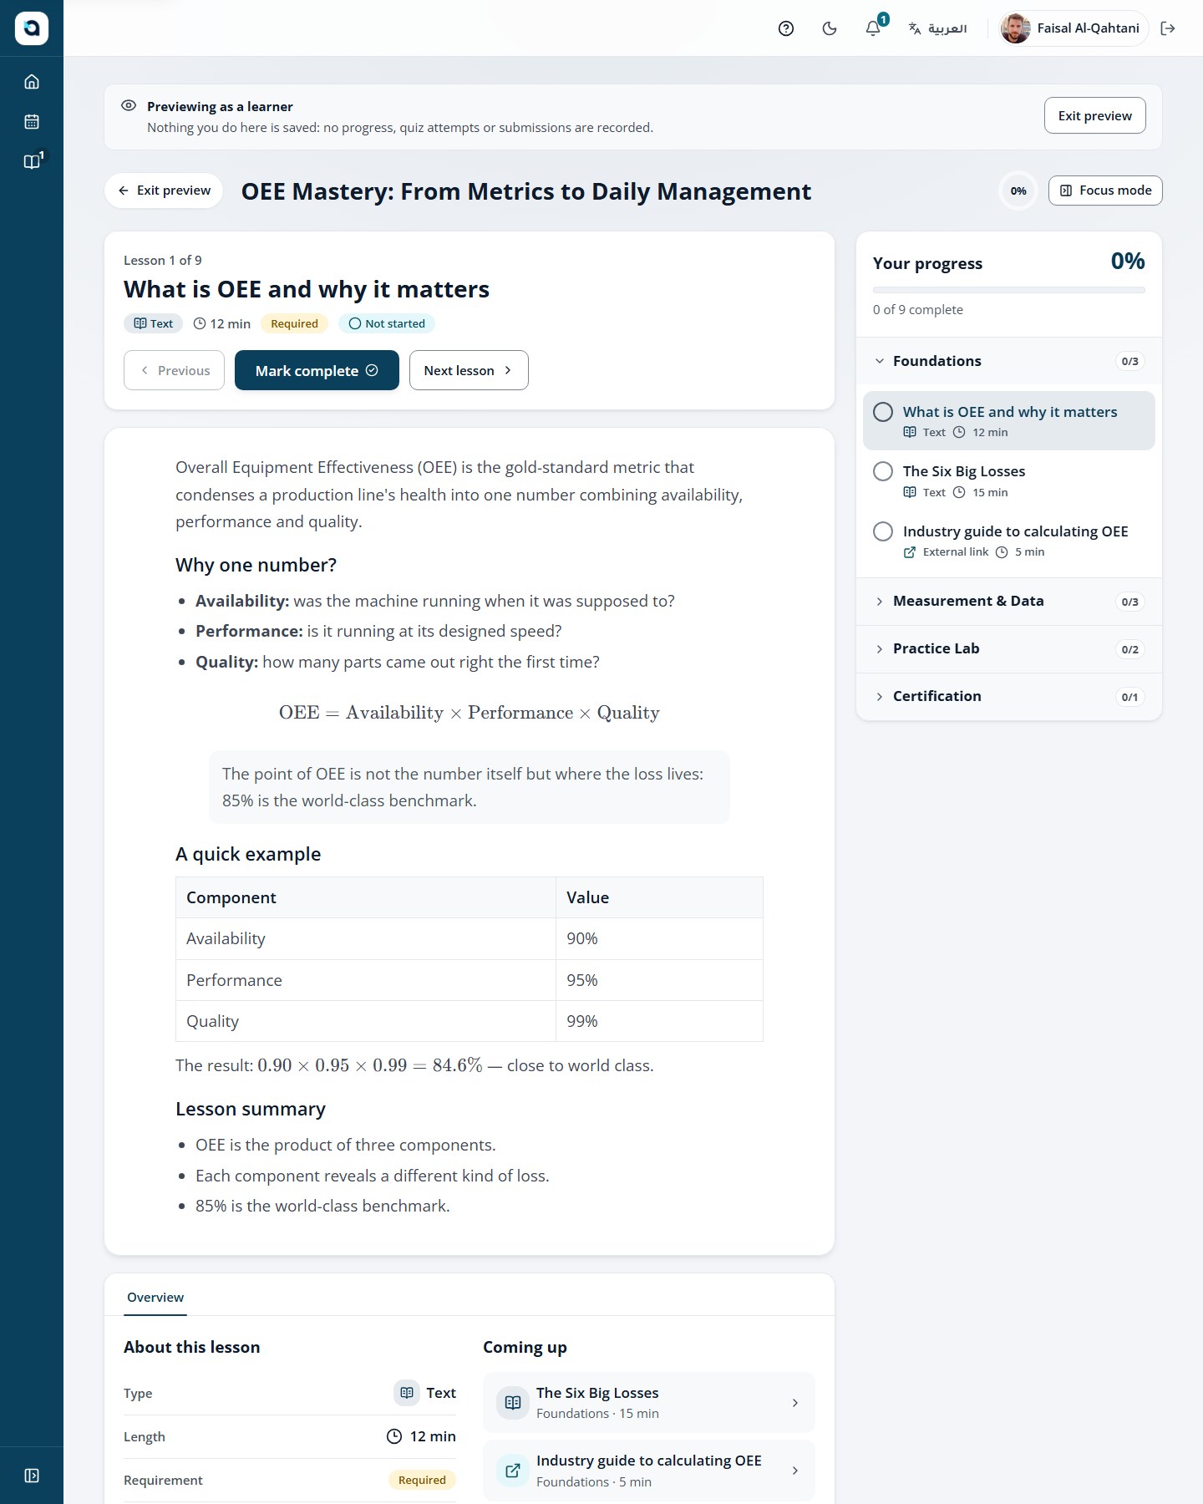Click the 0/3 count badge for Foundations
Viewport: 1203px width, 1504px height.
click(x=1129, y=361)
